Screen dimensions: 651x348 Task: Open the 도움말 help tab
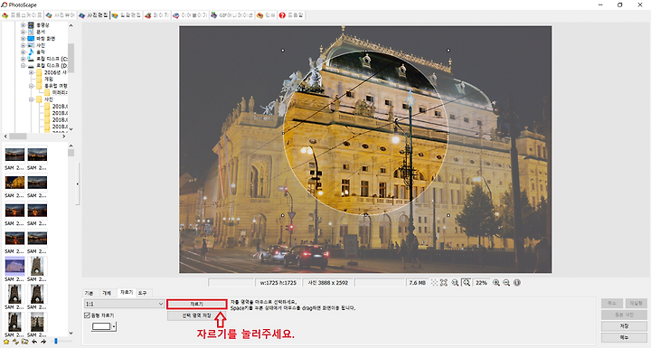(x=291, y=15)
